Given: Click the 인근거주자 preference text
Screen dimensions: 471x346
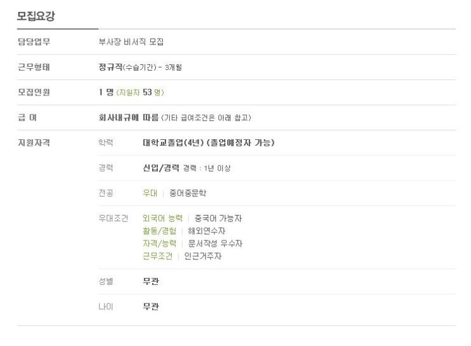Looking at the screenshot, I should [203, 256].
